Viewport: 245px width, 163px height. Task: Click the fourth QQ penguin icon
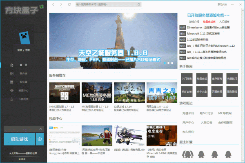pos(228,154)
